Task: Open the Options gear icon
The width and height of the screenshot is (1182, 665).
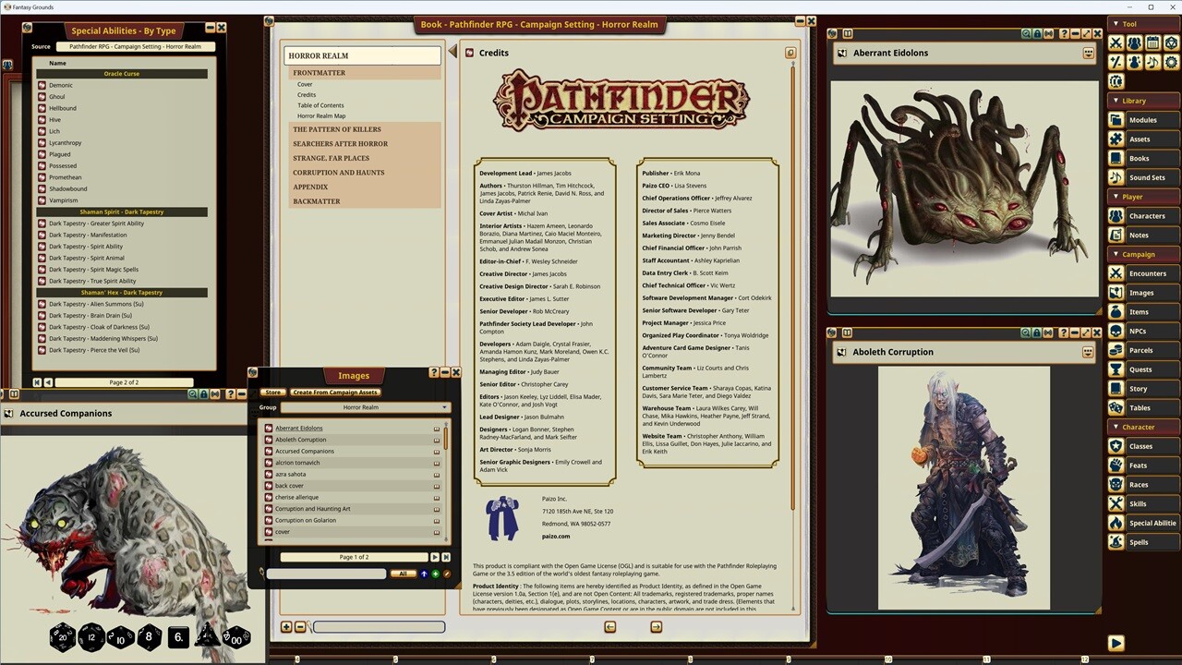Action: (1171, 62)
